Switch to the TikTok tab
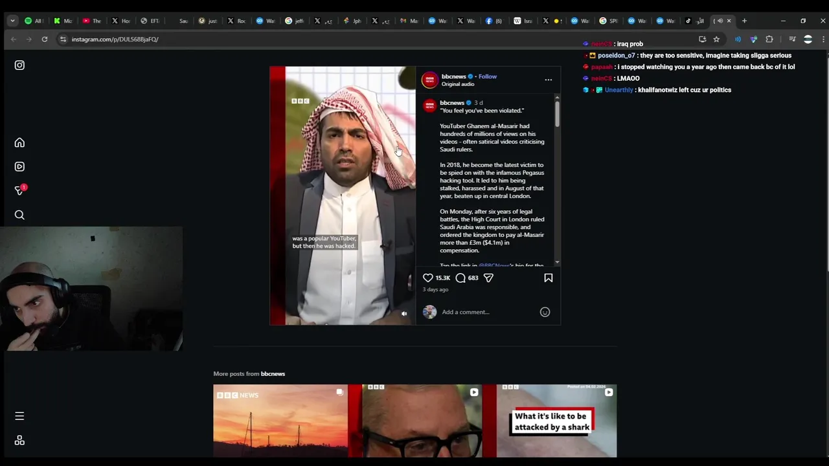This screenshot has width=829, height=466. (x=695, y=21)
